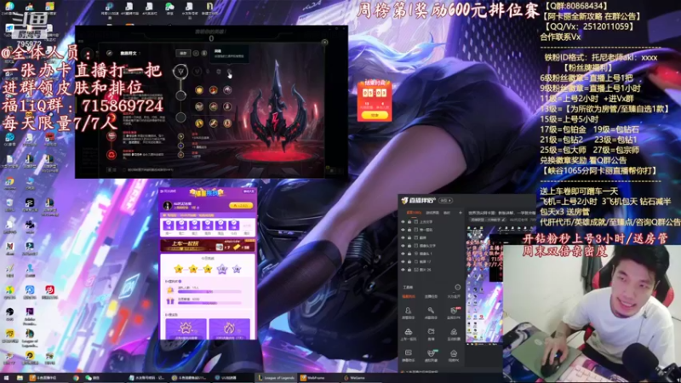Click the purple middle stat shard circle

[180, 146]
